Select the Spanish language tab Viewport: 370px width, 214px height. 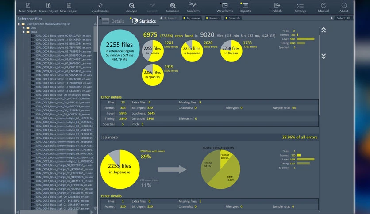233,18
